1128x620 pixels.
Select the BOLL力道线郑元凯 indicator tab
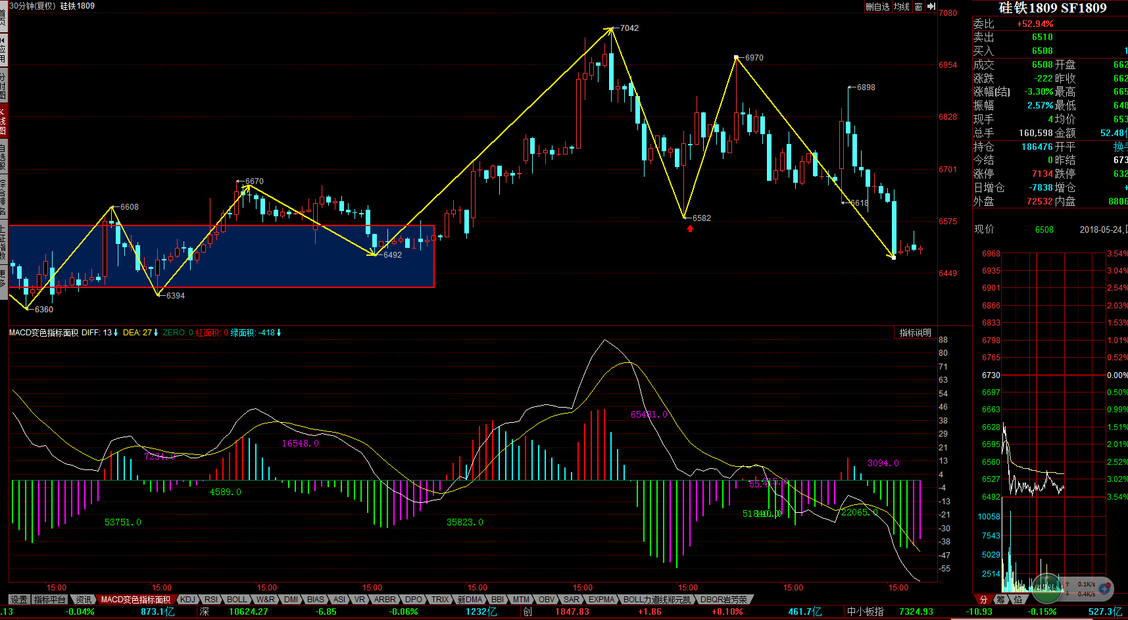tap(657, 600)
